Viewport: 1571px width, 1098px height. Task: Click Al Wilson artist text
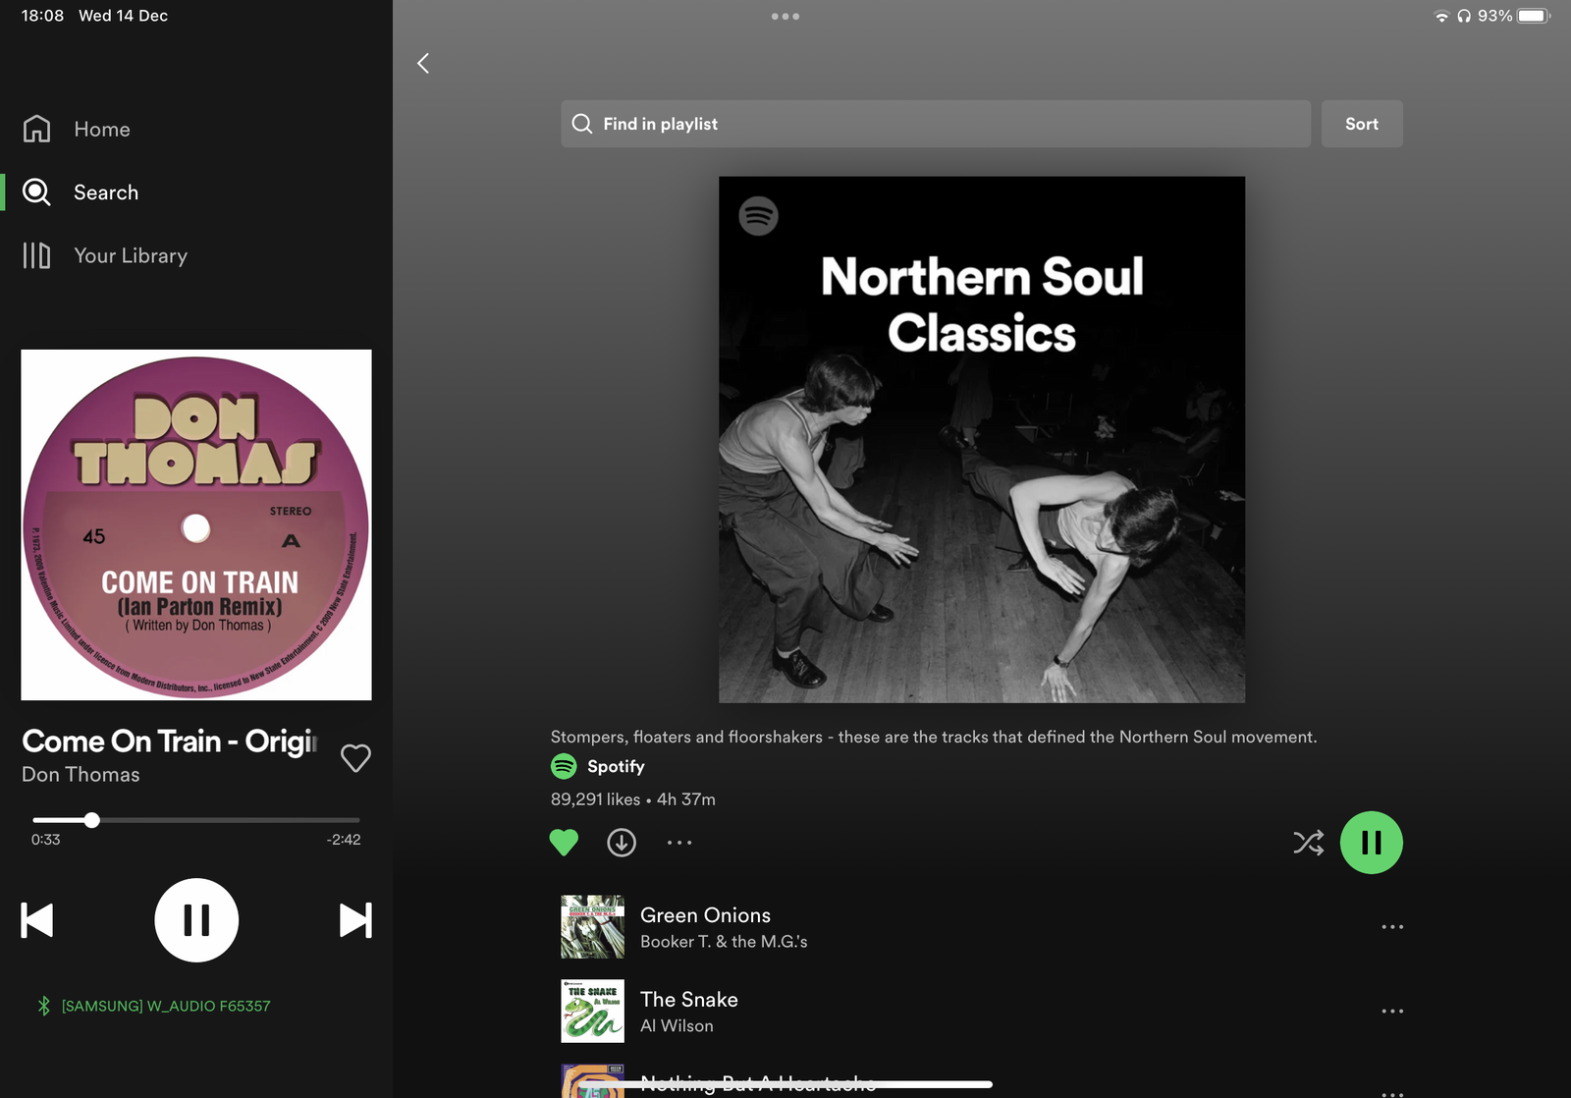tap(677, 1026)
